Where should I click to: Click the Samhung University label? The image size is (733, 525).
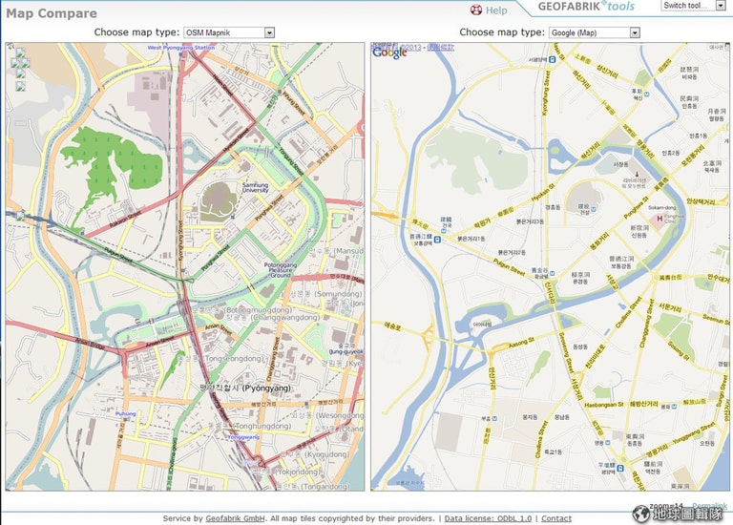coord(255,187)
